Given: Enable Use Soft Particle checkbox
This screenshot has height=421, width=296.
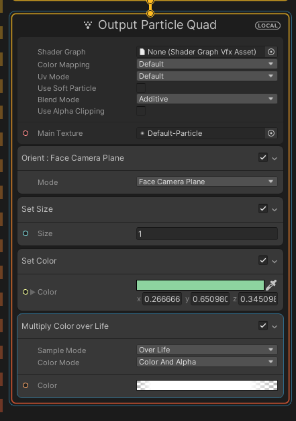Looking at the screenshot, I should point(141,88).
